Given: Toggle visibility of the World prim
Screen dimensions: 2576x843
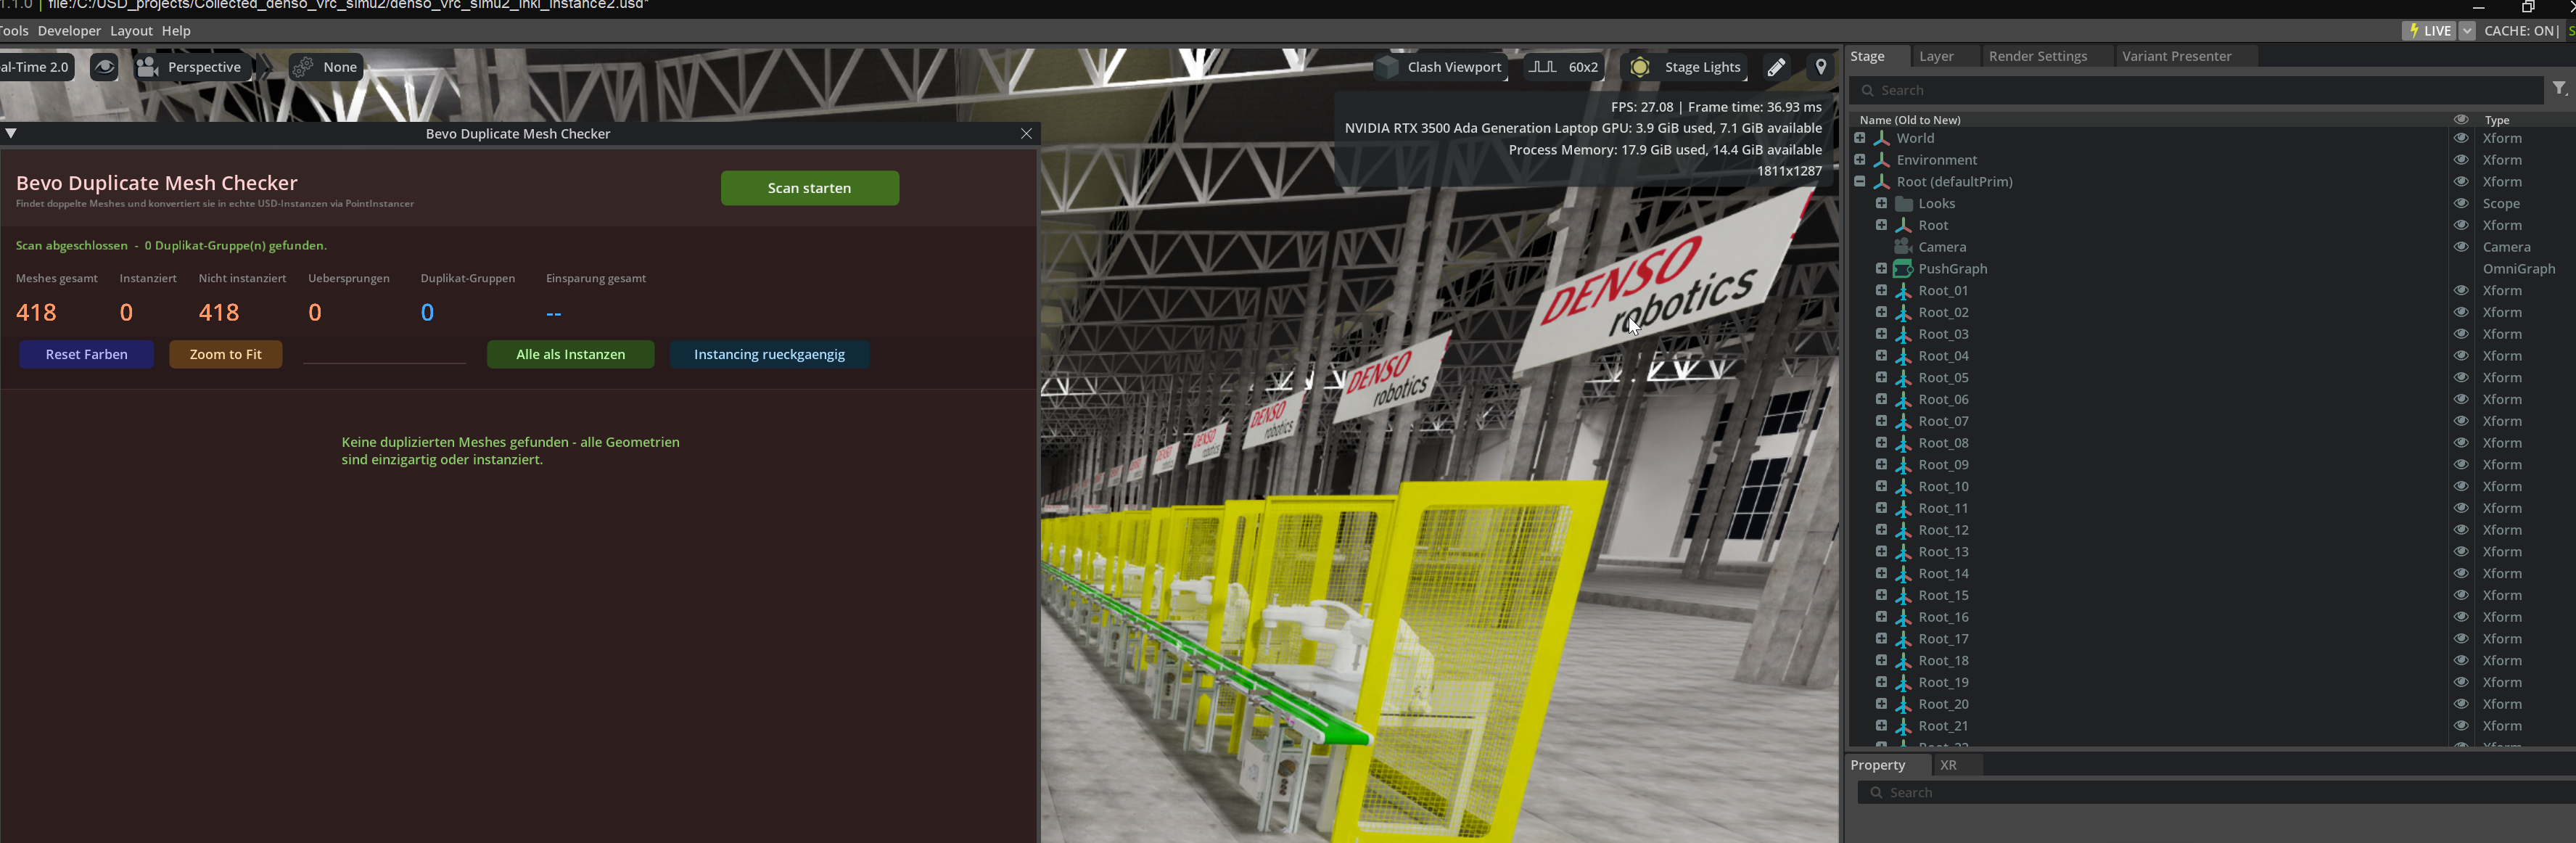Looking at the screenshot, I should tap(2461, 138).
